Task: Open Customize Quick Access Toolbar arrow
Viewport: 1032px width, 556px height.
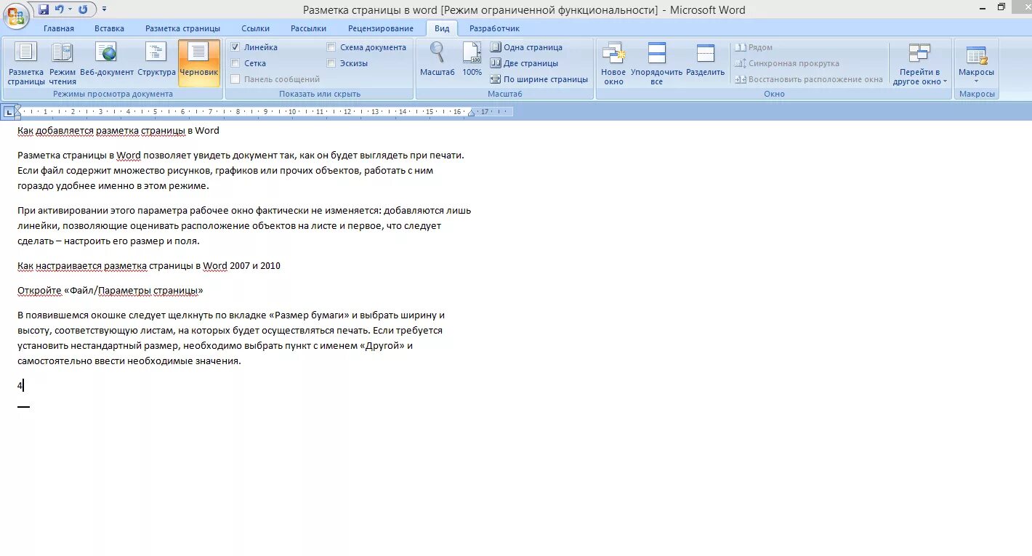Action: (x=104, y=9)
